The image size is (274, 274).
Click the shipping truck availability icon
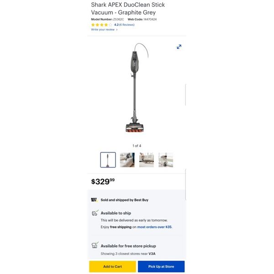click(95, 213)
